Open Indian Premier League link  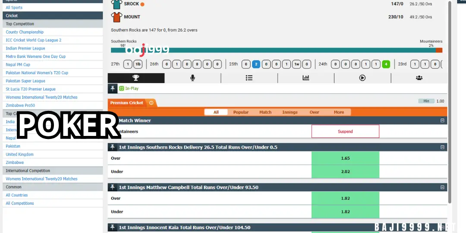click(25, 48)
